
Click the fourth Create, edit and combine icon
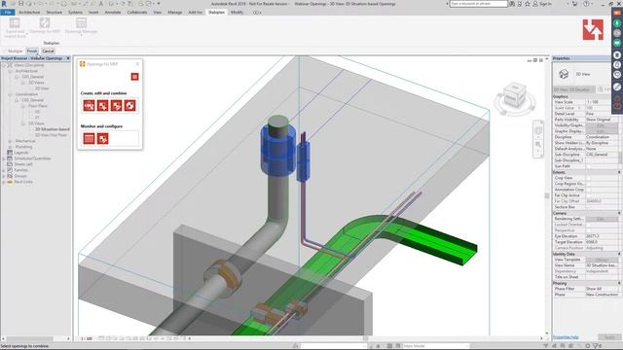[x=129, y=106]
